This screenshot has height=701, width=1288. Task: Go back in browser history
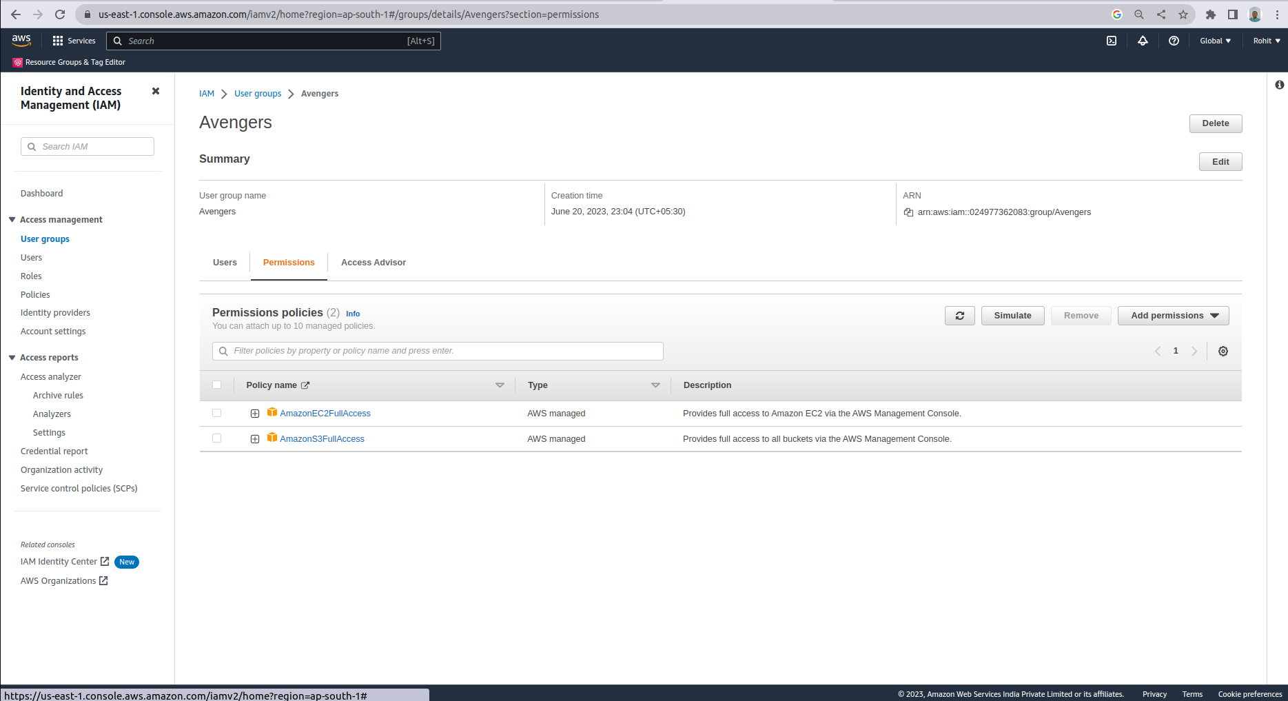pyautogui.click(x=16, y=14)
